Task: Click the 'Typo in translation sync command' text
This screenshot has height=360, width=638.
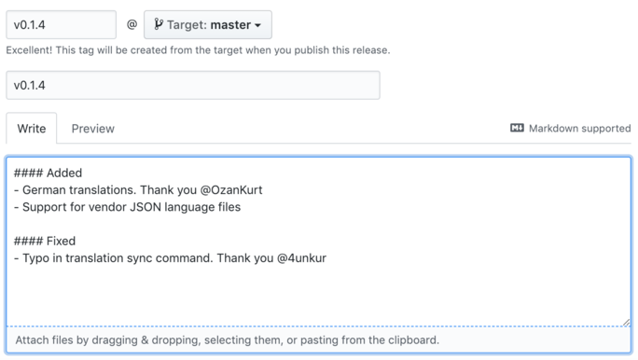Action: click(x=118, y=258)
